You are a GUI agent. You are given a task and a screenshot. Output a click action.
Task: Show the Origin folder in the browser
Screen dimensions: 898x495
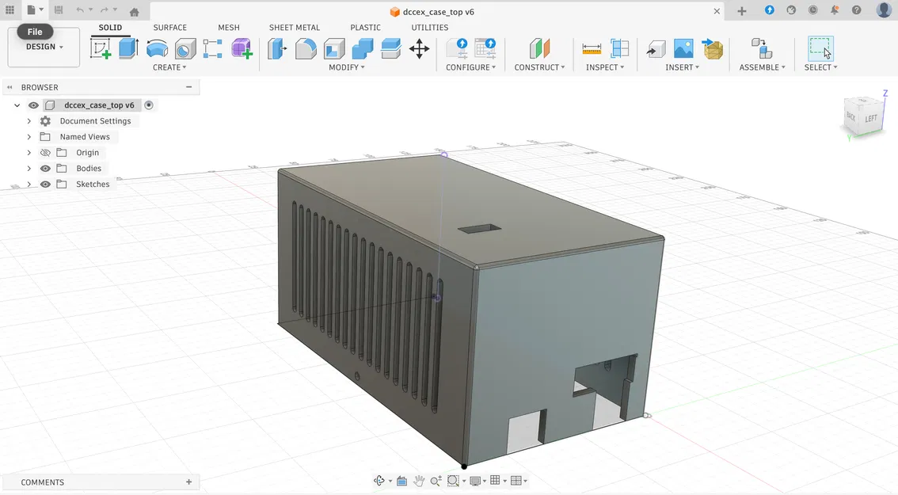coord(45,152)
